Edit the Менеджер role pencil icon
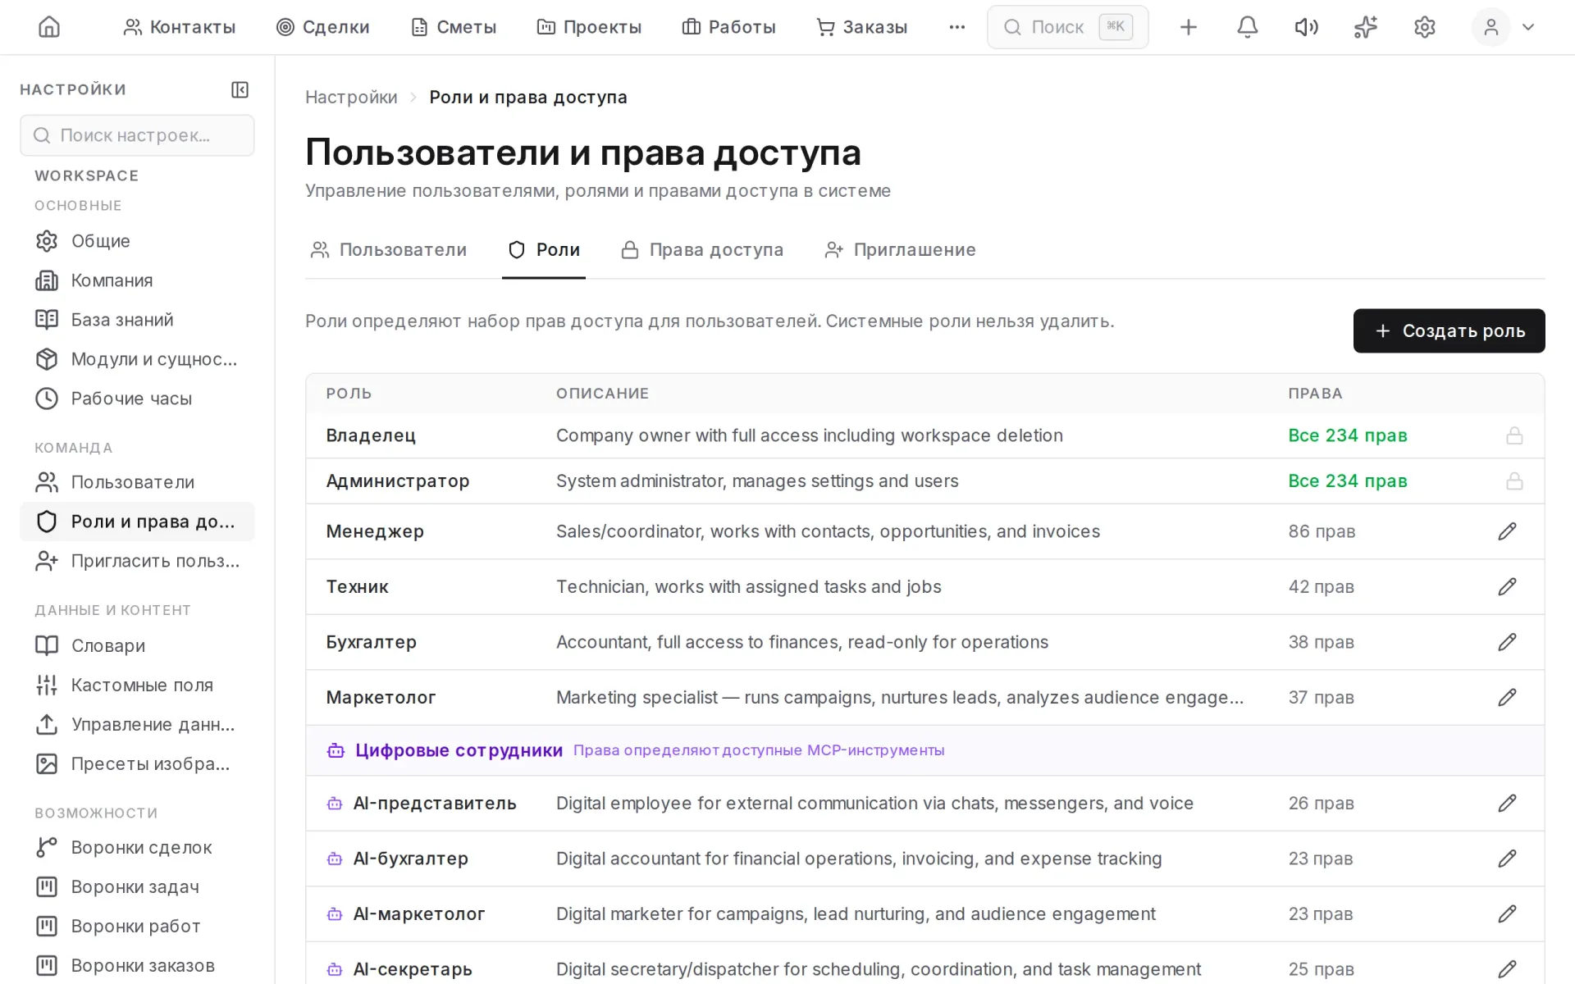Viewport: 1575px width, 984px height. pyautogui.click(x=1507, y=531)
